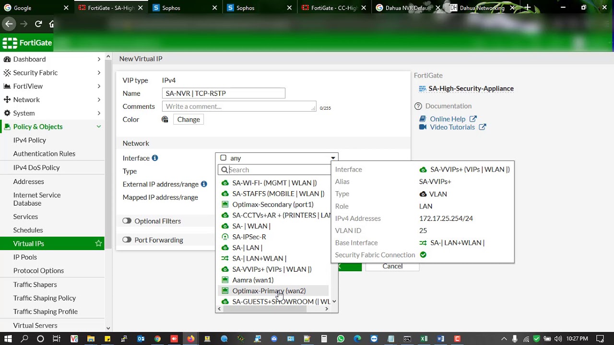This screenshot has height=345, width=614.
Task: Click the browser reload button
Action: [38, 23]
